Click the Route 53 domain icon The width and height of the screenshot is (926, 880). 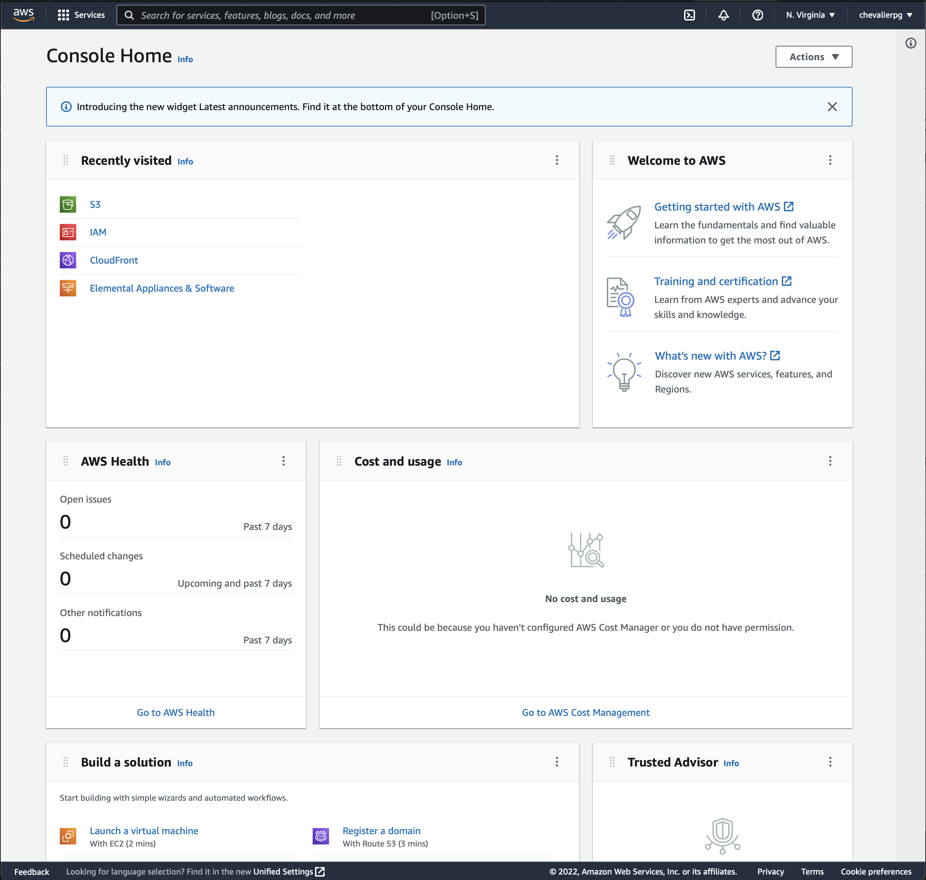(321, 836)
